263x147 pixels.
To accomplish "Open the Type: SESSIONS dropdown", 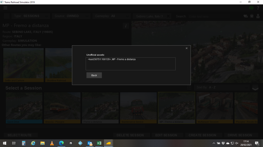I will pos(31,16).
